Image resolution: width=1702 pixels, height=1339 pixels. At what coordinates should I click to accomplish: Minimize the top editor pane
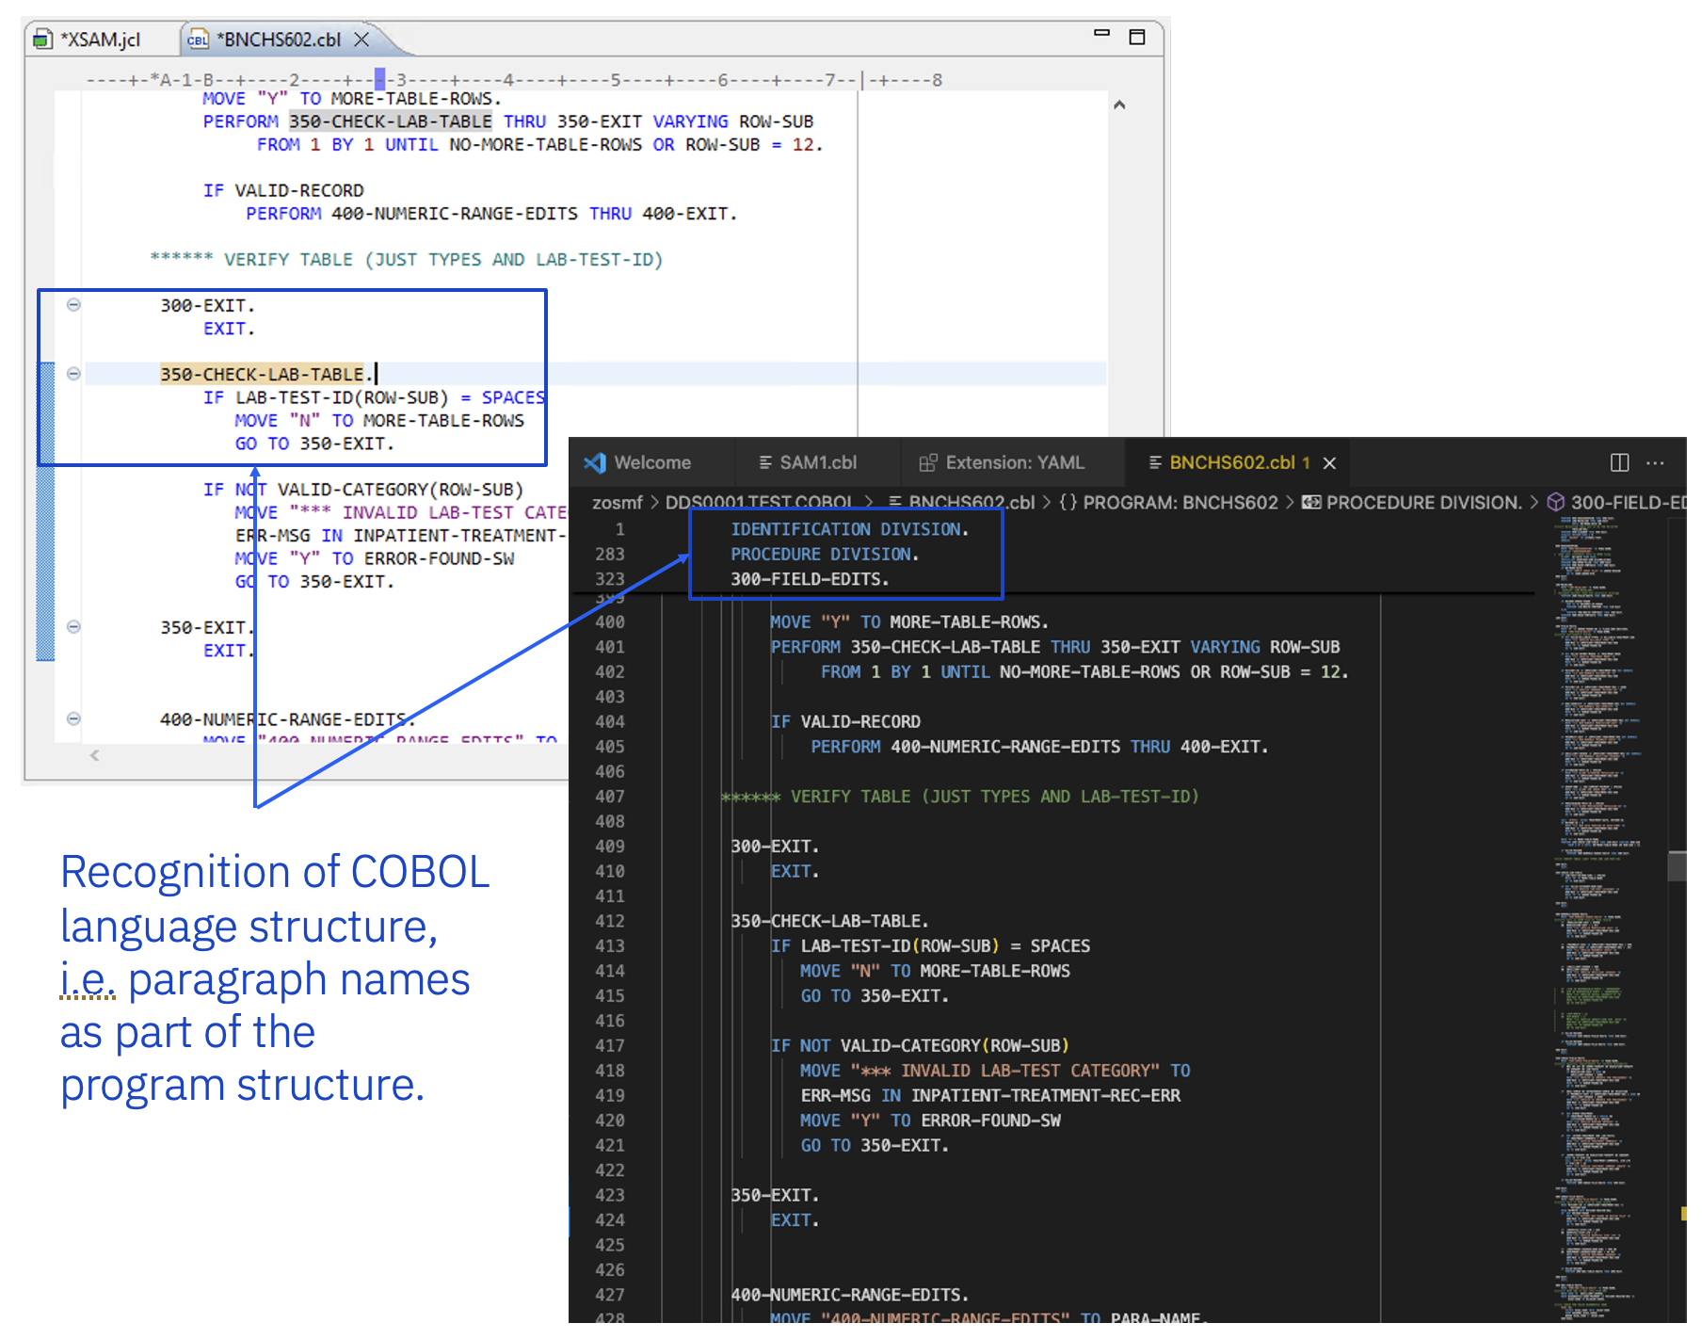(x=1101, y=34)
